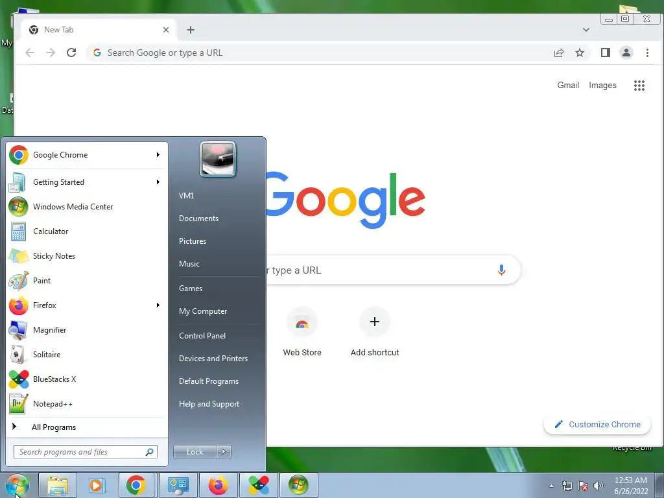This screenshot has height=498, width=664.
Task: Open Windows Media Player from taskbar
Action: [x=97, y=485]
